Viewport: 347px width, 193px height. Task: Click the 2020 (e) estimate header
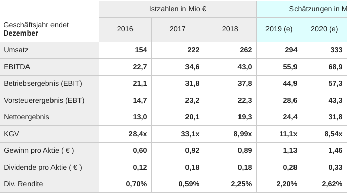tap(325, 29)
